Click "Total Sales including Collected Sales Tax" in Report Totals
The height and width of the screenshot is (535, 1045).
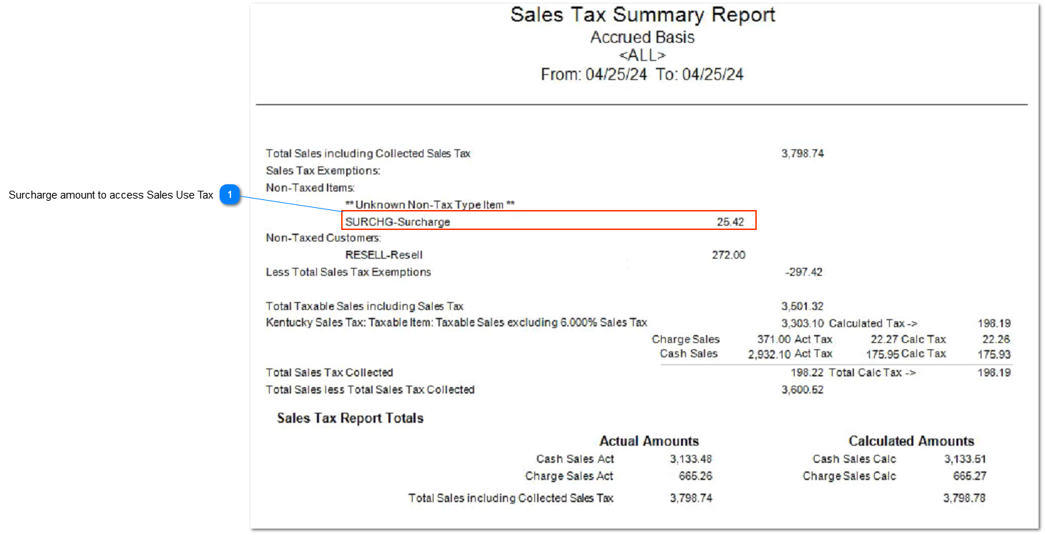511,498
